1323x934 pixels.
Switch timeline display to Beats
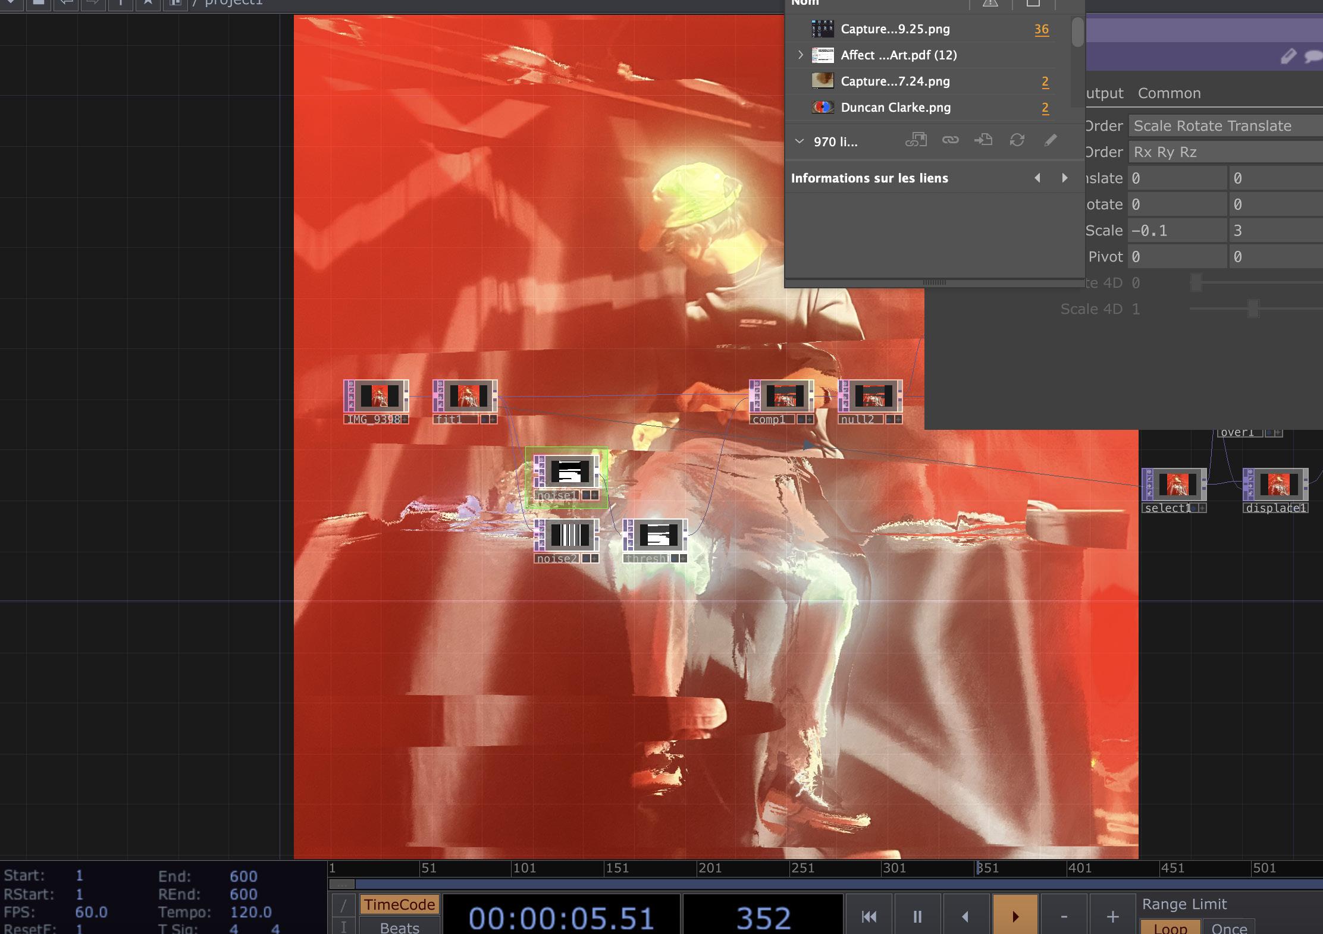pos(399,927)
